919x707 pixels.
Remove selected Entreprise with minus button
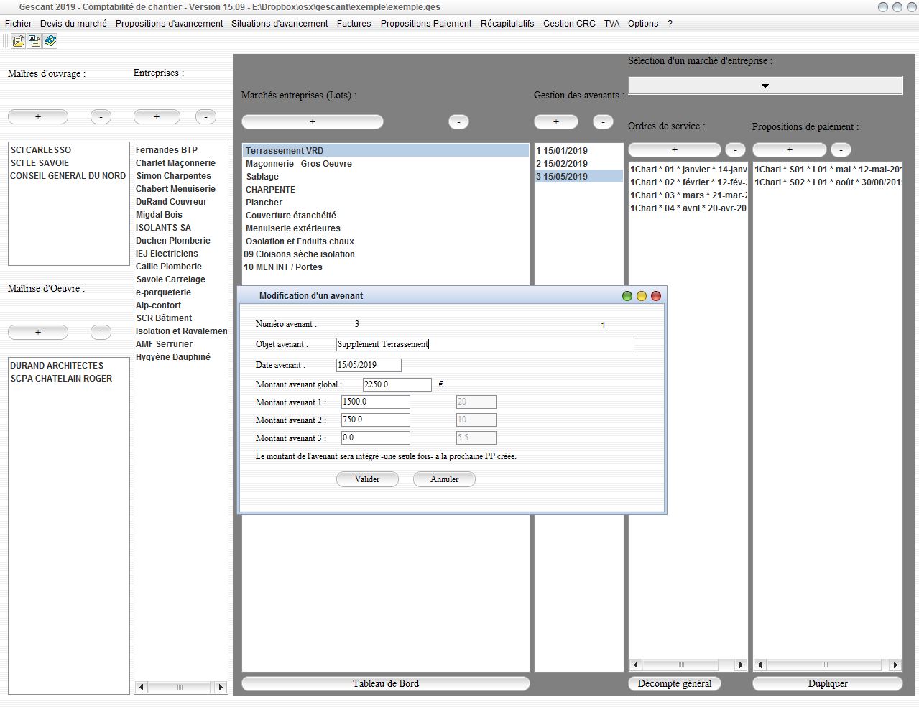coord(205,116)
